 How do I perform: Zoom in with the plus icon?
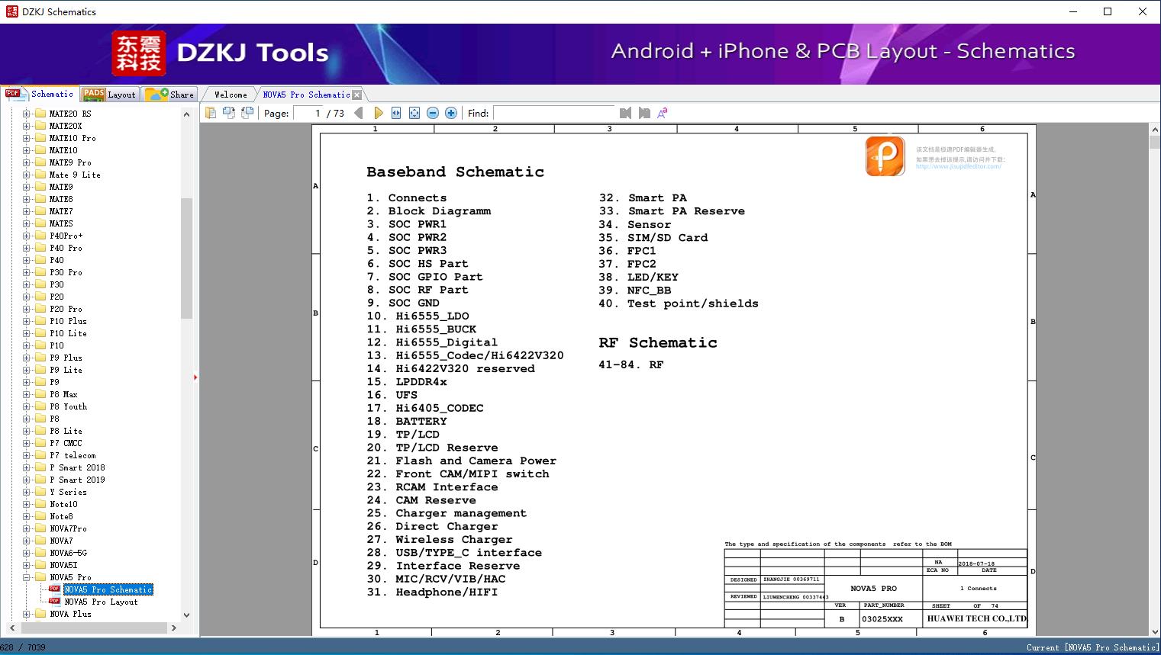[451, 113]
